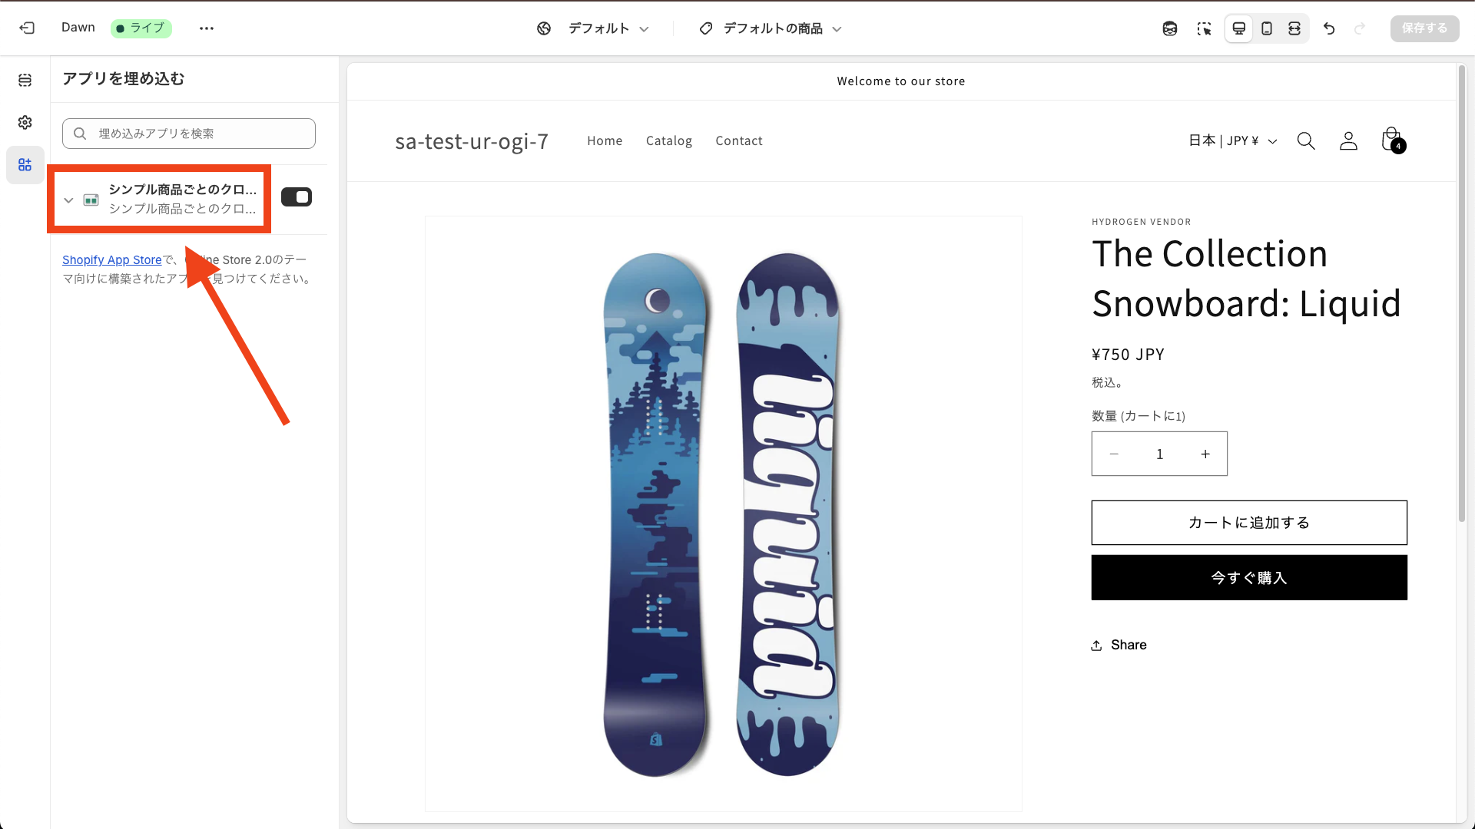Click the 埋め込みアプリを検索 search field
Viewport: 1475px width, 829px height.
click(x=189, y=134)
